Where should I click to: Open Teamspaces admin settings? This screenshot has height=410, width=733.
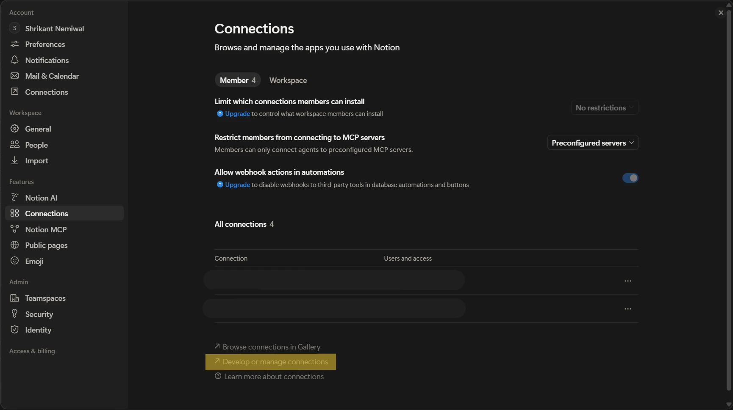coord(64,298)
